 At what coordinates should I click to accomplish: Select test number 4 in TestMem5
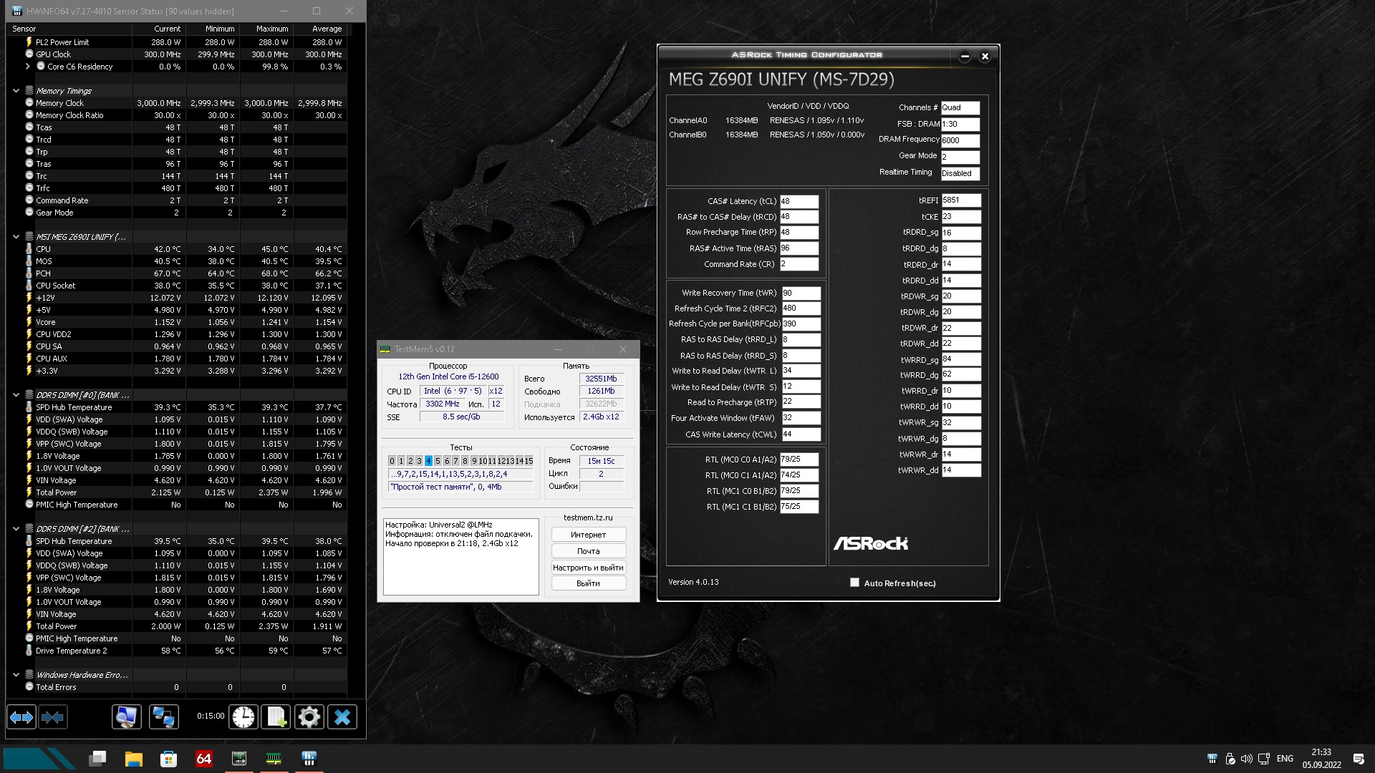click(428, 461)
